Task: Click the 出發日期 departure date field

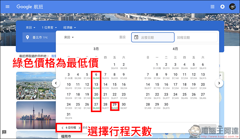Action: coord(153,37)
